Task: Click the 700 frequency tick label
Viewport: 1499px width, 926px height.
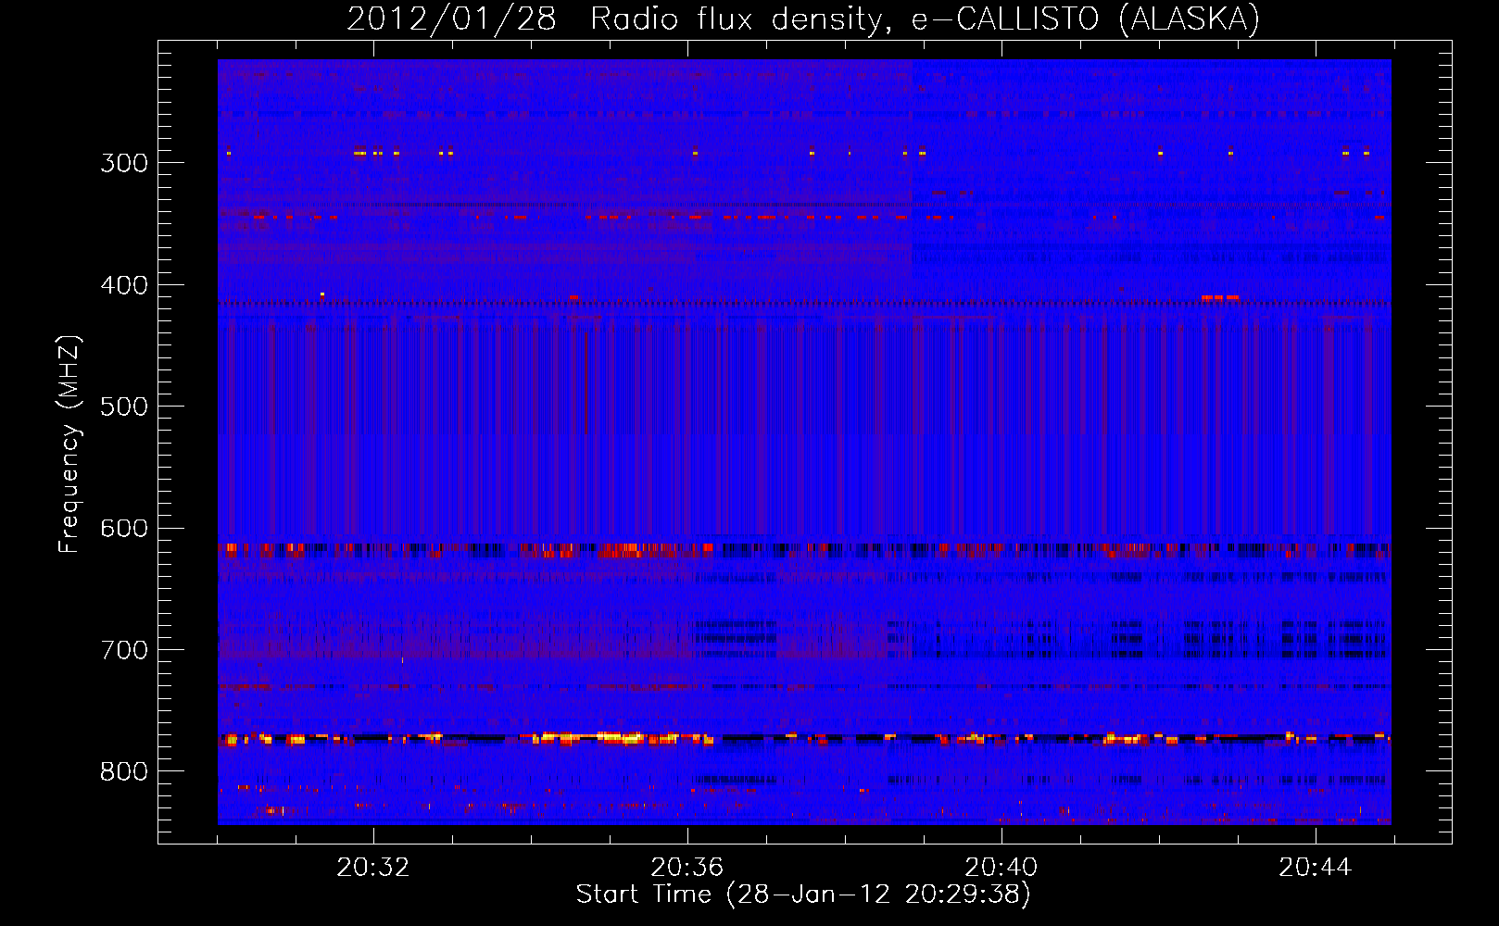Action: point(124,650)
